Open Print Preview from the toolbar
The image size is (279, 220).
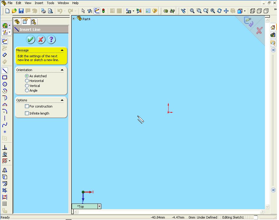tap(51, 11)
